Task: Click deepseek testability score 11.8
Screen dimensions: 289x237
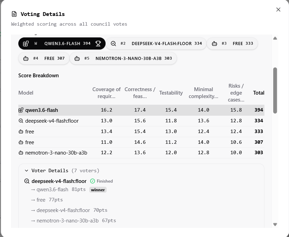Action: coord(171,121)
